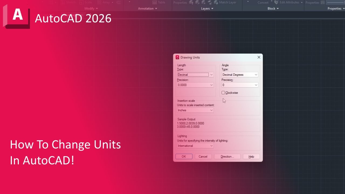The width and height of the screenshot is (345, 194).
Task: Click the Match Layer tool in ribbon
Action: point(225,2)
